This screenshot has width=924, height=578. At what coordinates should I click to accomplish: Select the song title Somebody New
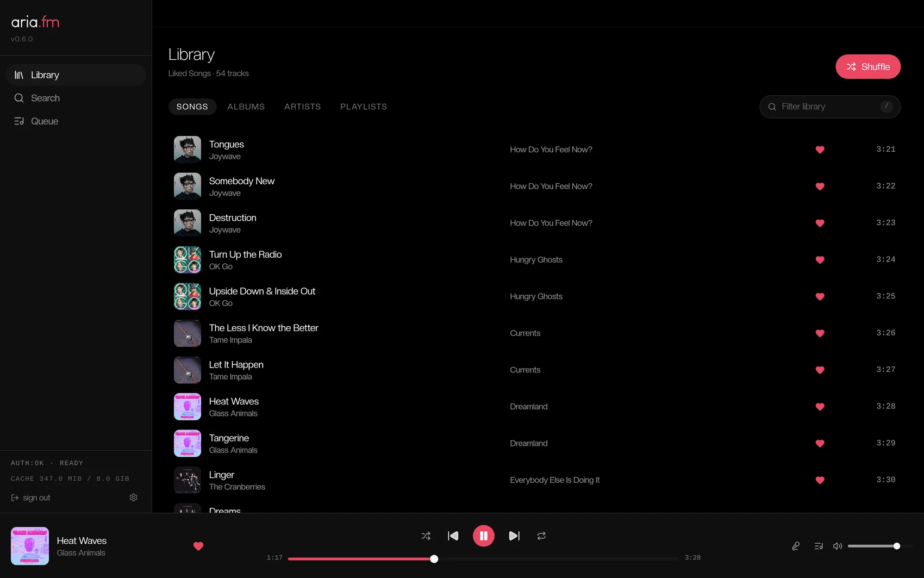click(242, 181)
